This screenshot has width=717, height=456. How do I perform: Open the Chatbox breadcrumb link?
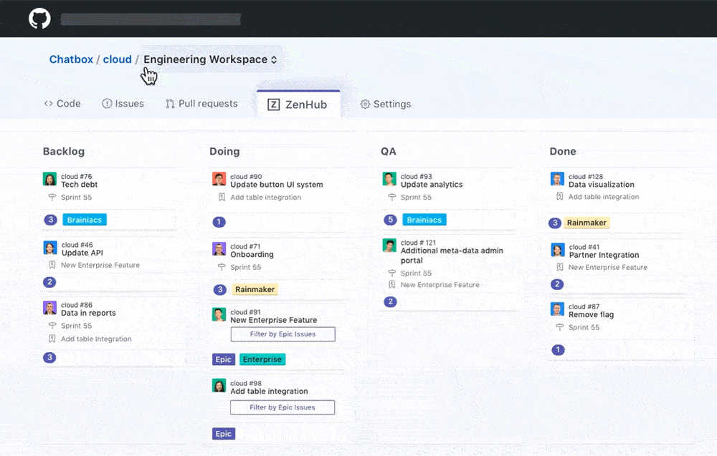pyautogui.click(x=71, y=60)
